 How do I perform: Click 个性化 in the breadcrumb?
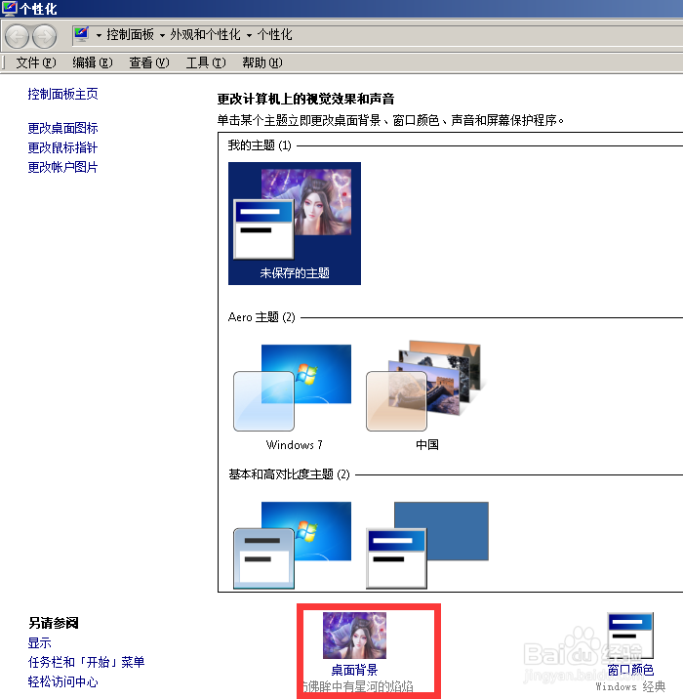[275, 35]
